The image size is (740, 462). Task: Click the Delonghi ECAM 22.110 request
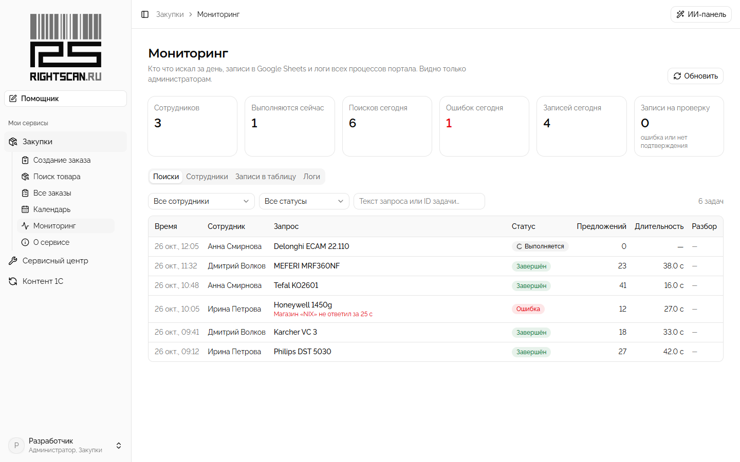[x=311, y=246]
